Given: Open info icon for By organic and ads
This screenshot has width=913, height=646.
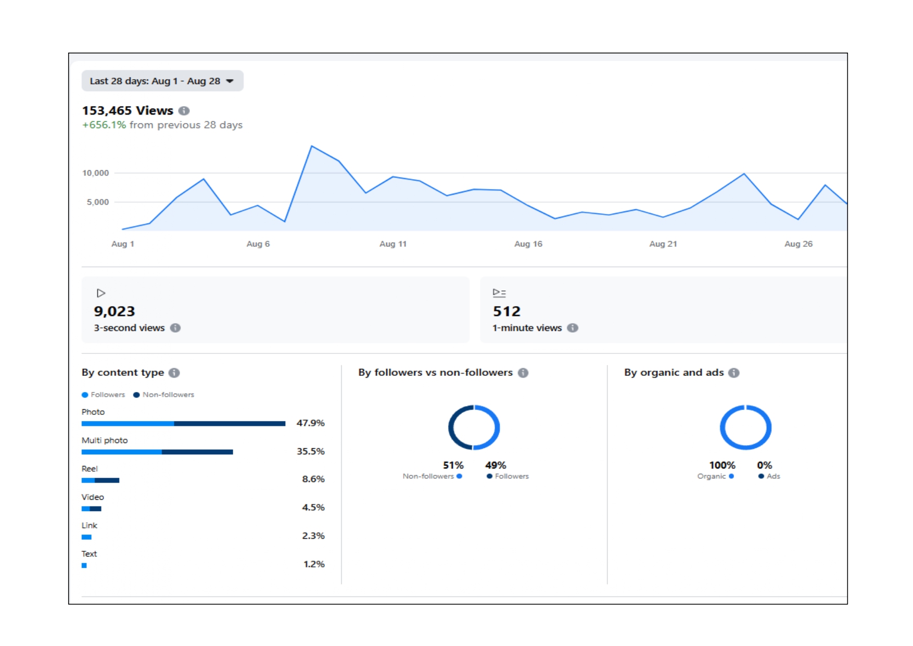Looking at the screenshot, I should (x=734, y=373).
